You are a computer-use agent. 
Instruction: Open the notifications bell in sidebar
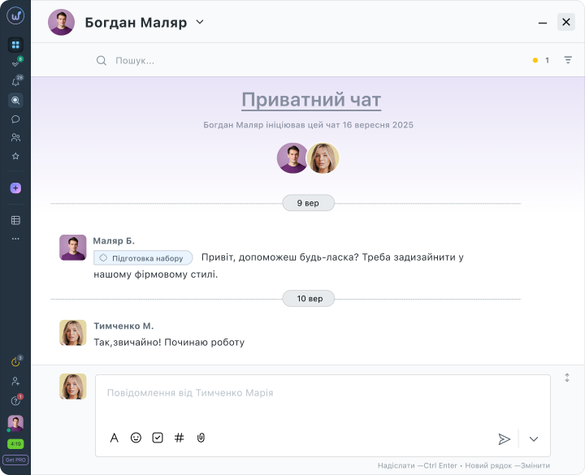(15, 82)
